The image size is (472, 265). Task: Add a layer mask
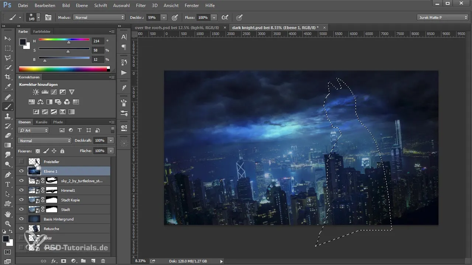63,261
